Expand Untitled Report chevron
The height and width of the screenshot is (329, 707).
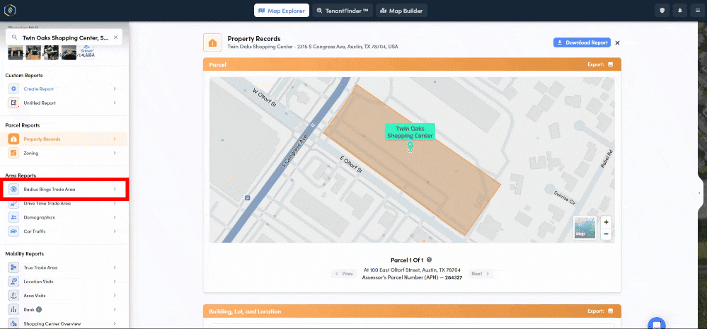pos(115,103)
